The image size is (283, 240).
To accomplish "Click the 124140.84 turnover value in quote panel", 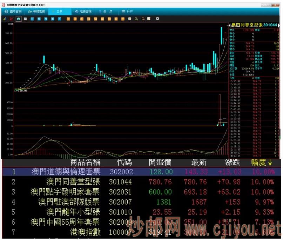I will [x=247, y=68].
